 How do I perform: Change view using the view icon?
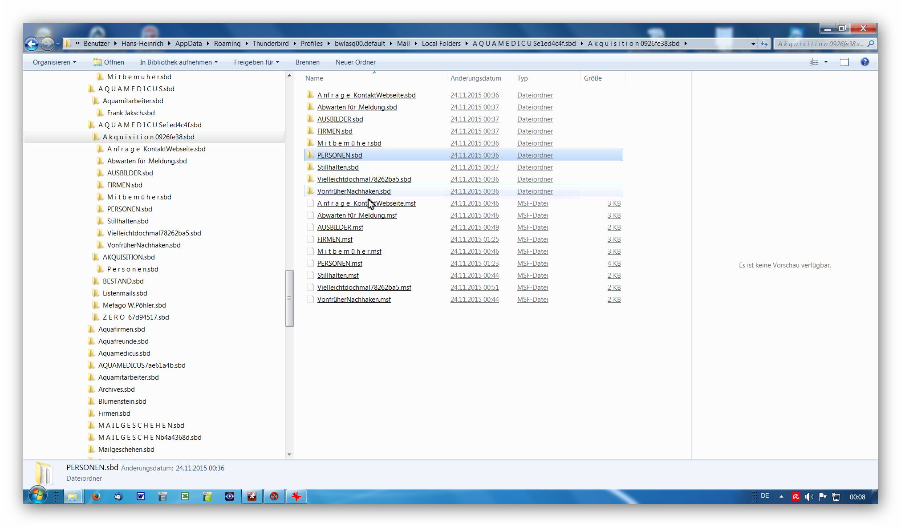(x=814, y=62)
